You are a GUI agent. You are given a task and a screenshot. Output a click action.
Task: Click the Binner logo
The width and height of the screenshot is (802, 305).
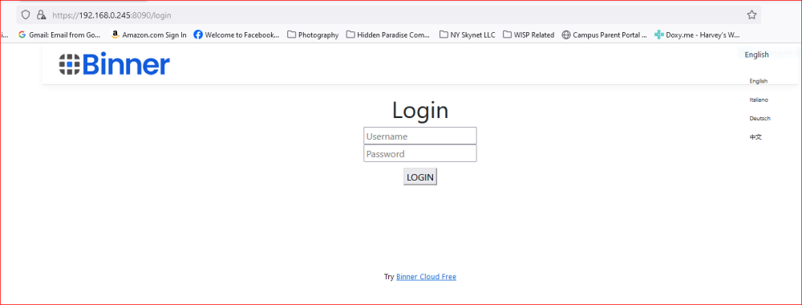coord(114,64)
